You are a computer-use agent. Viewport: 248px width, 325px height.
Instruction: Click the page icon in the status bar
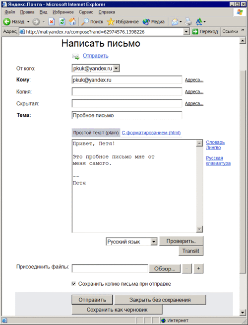tap(4, 321)
